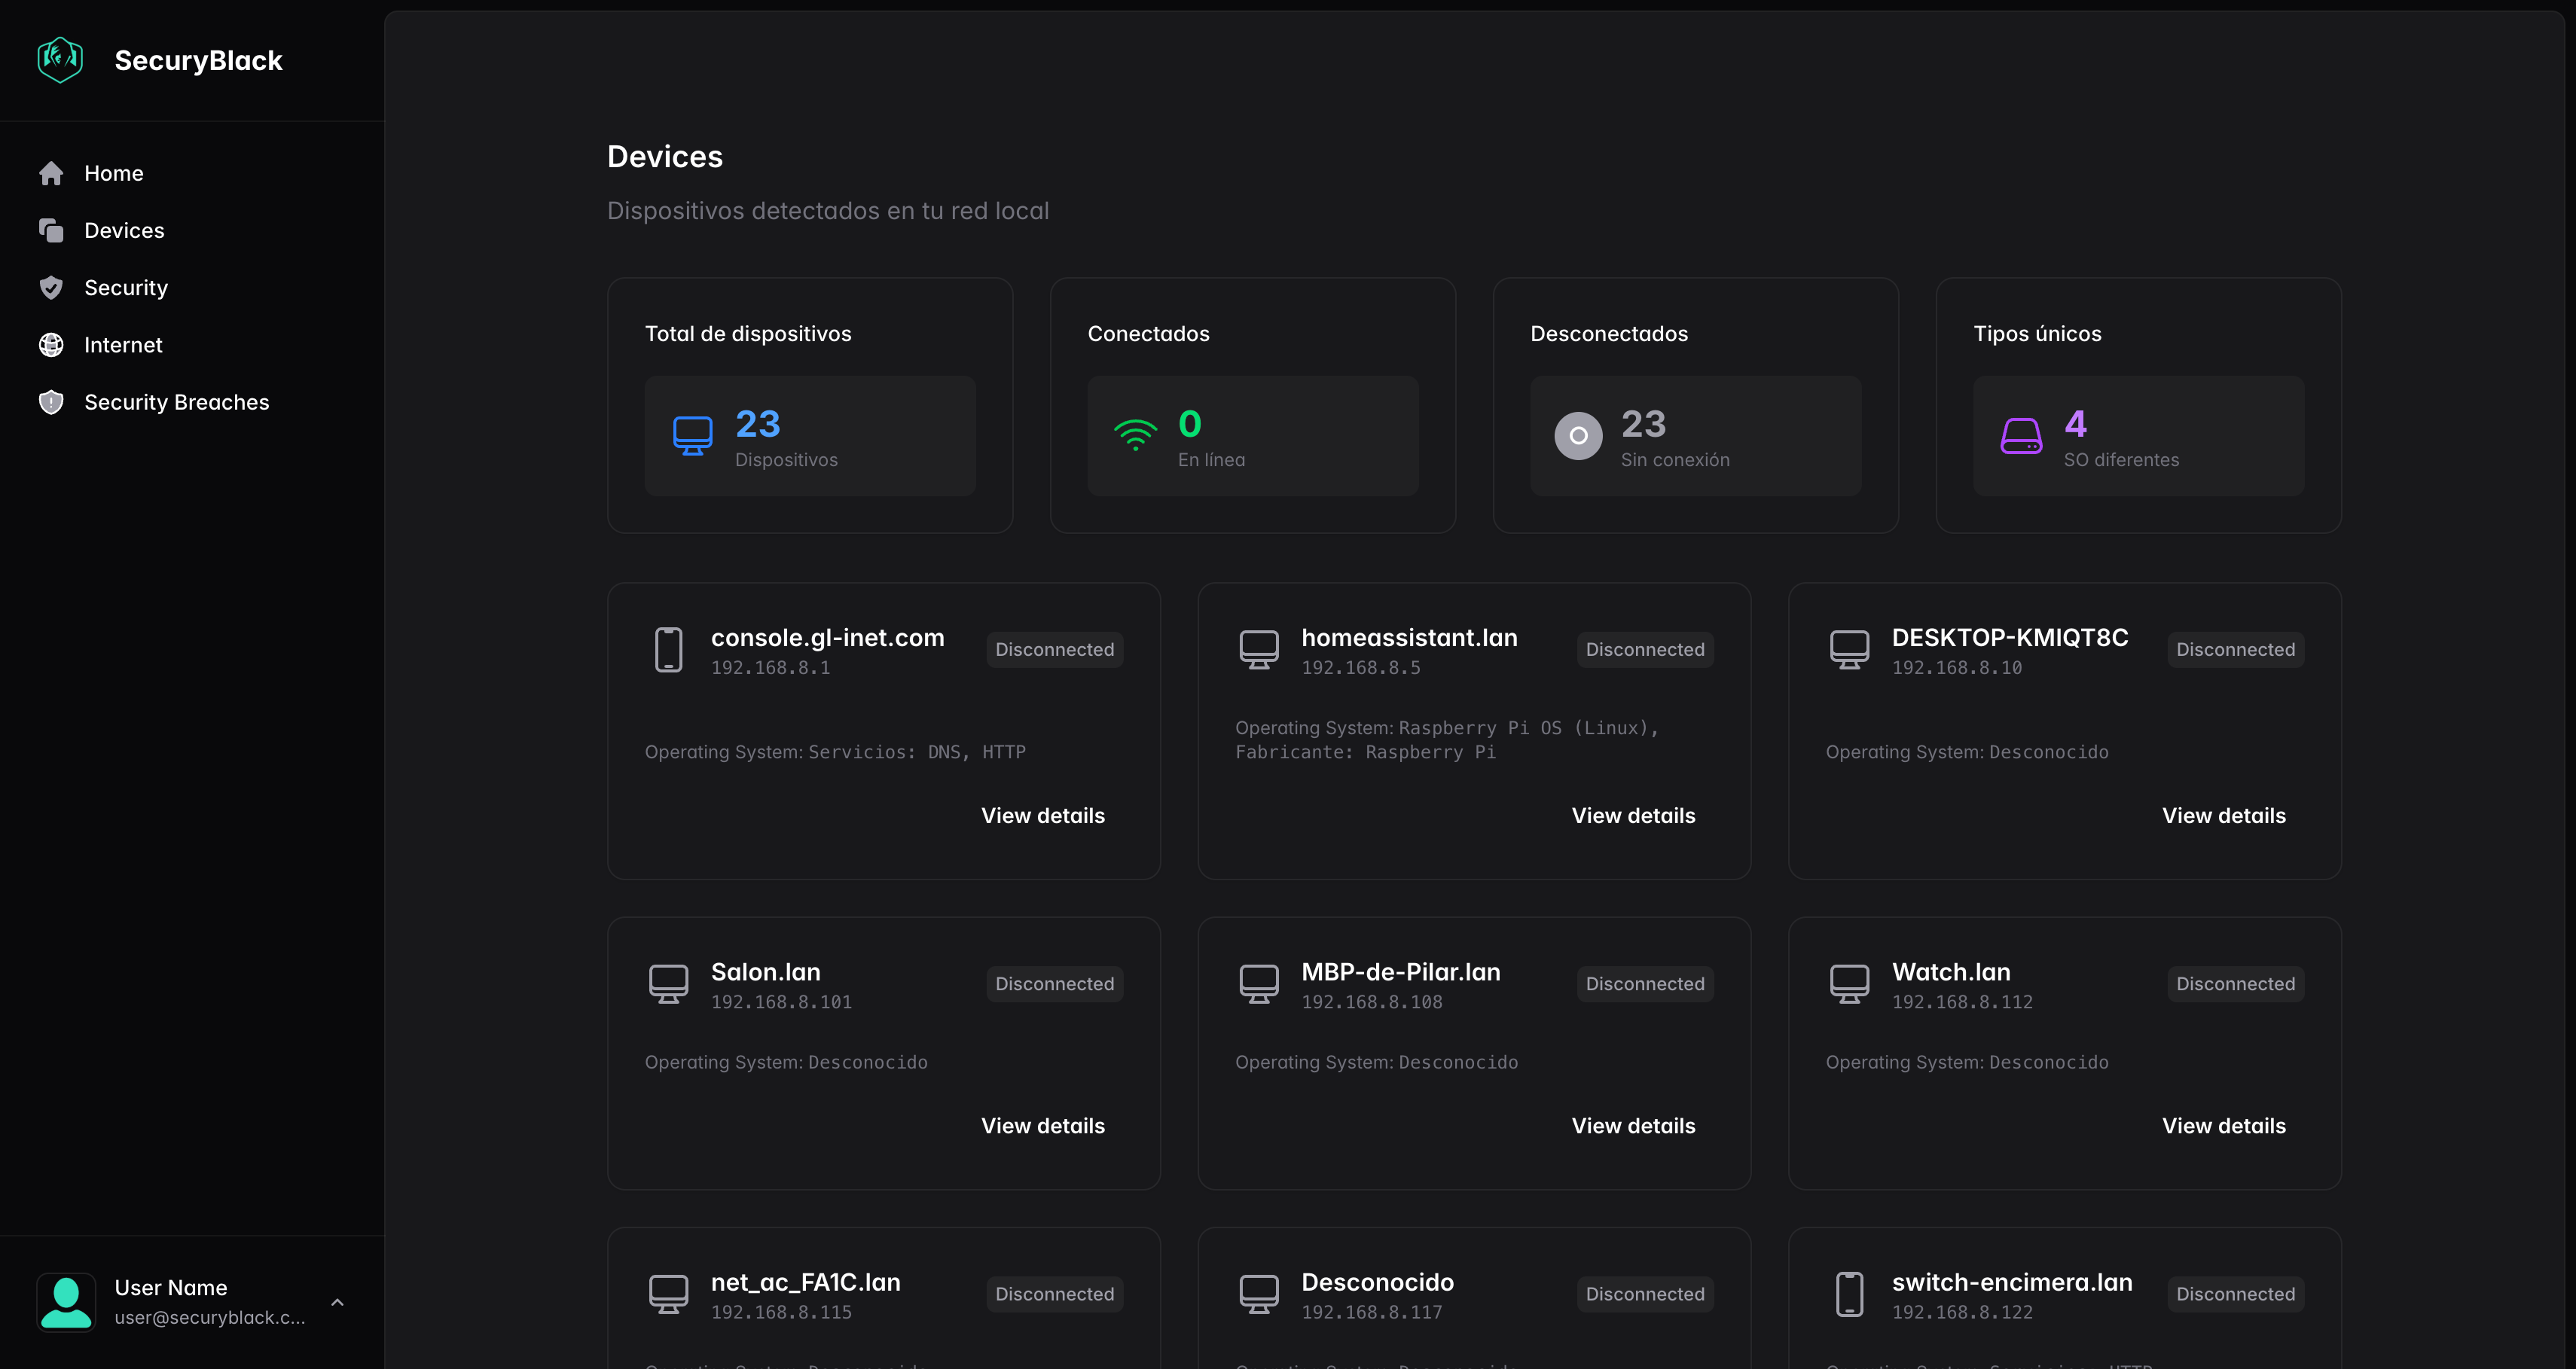This screenshot has width=2576, height=1369.
Task: Click the Devices page heading
Action: (665, 157)
